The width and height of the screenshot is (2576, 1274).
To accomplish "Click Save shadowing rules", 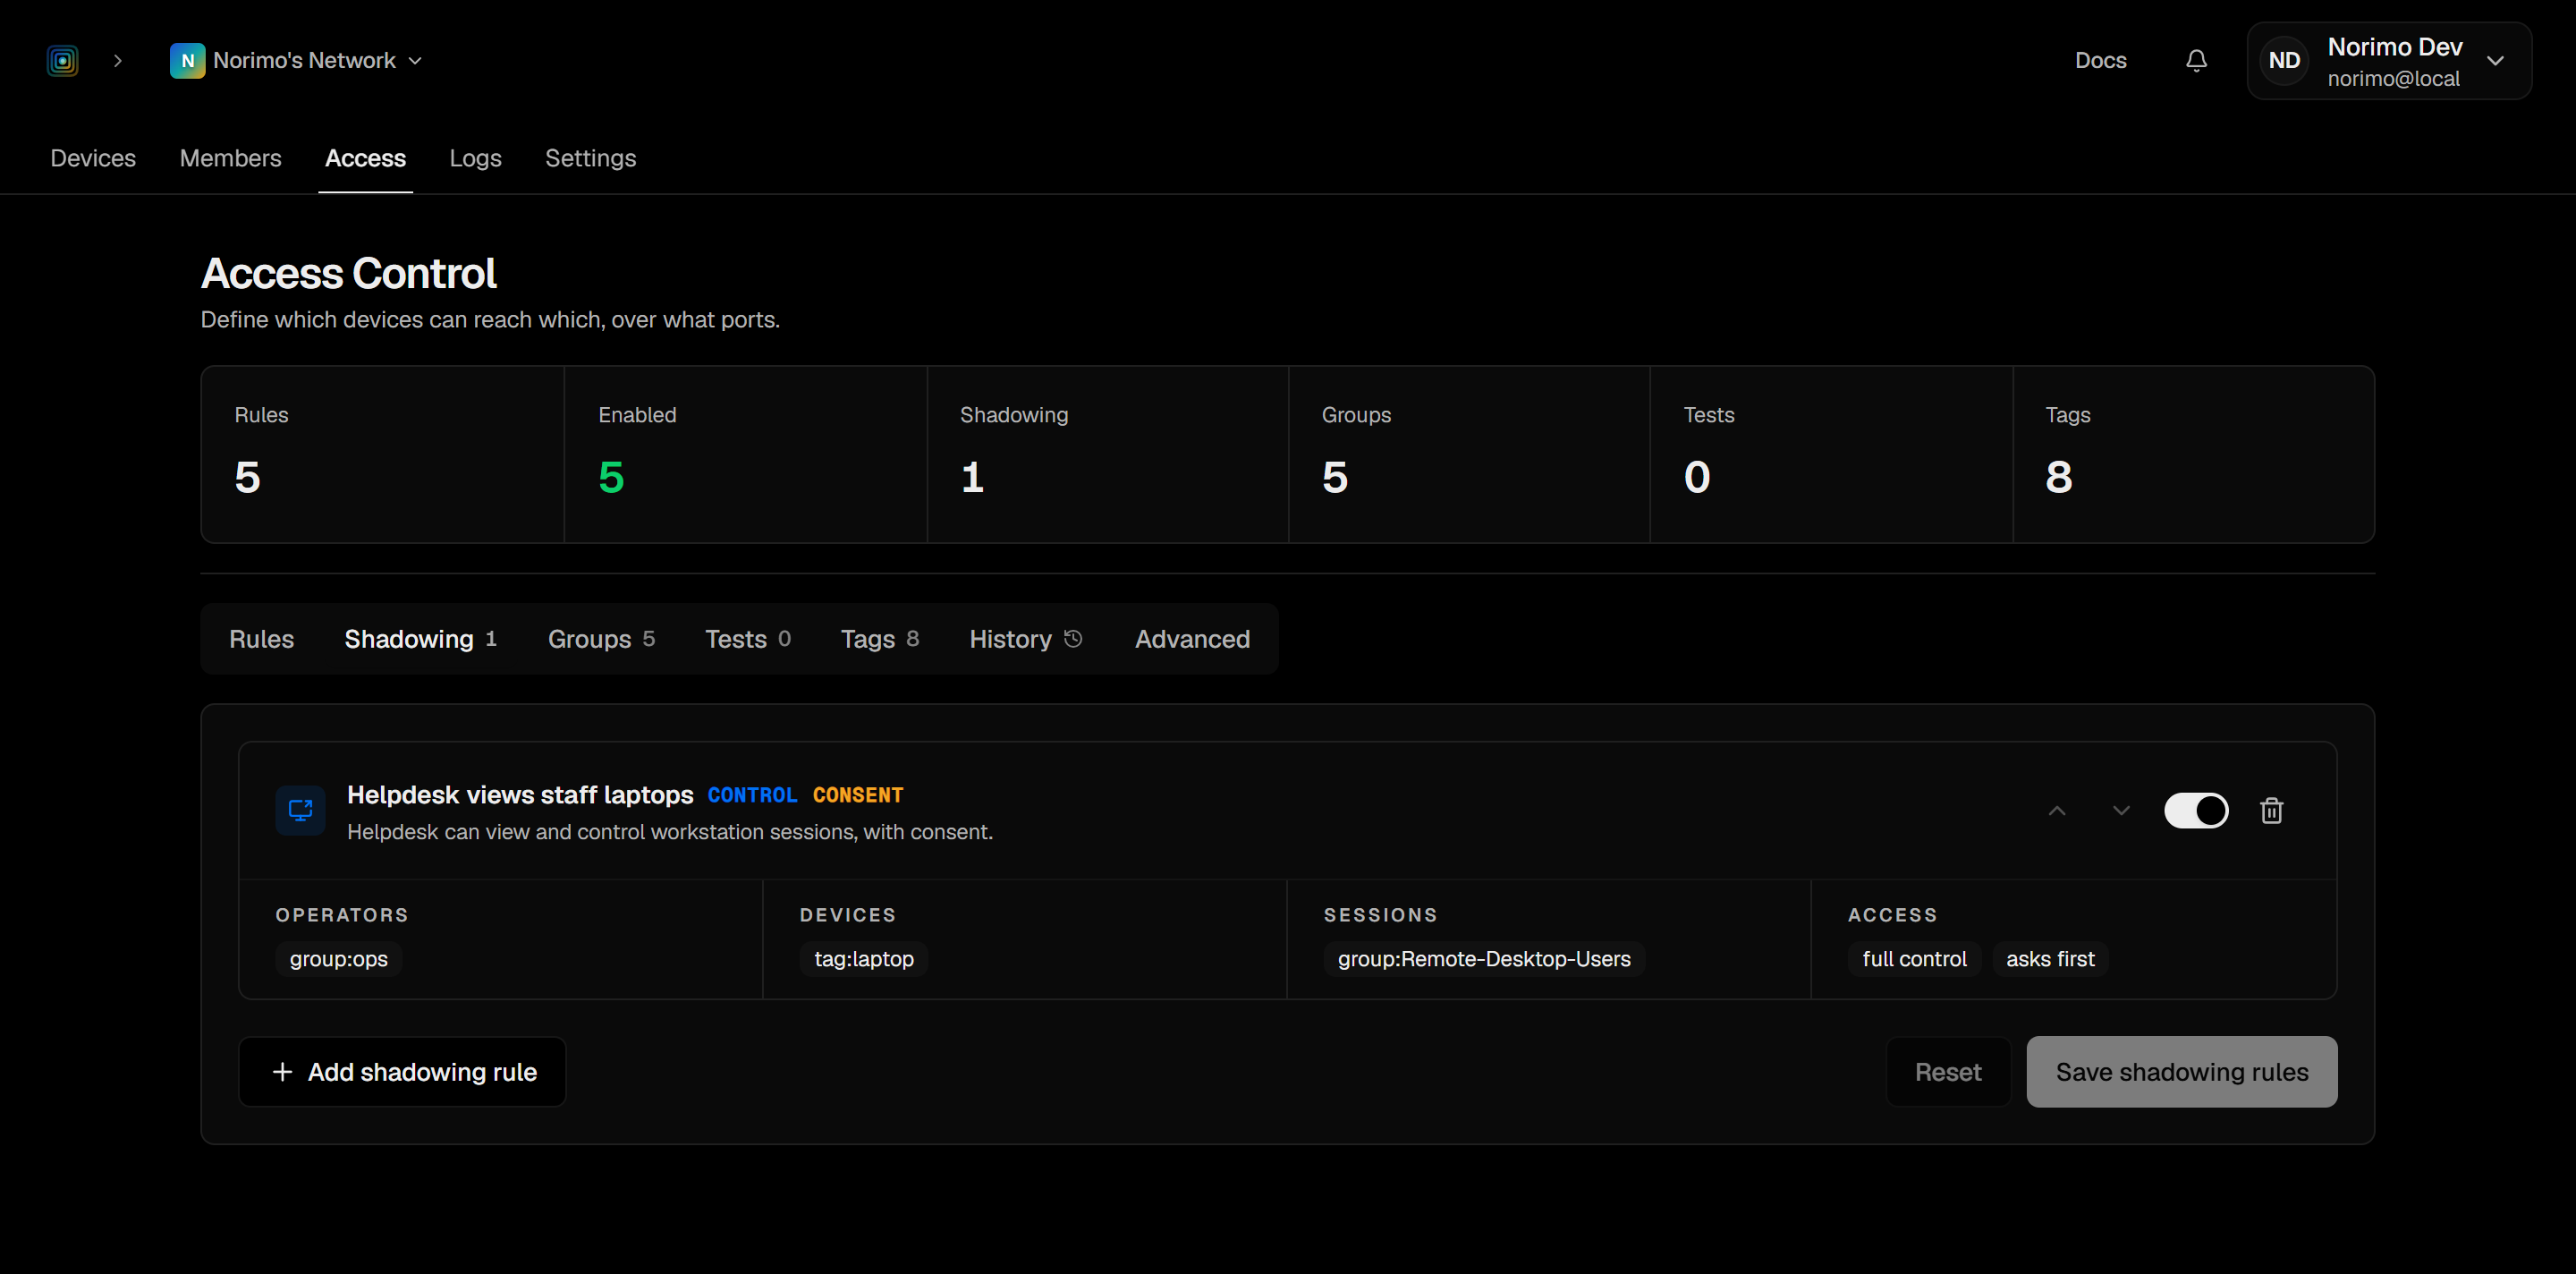I will 2181,1072.
